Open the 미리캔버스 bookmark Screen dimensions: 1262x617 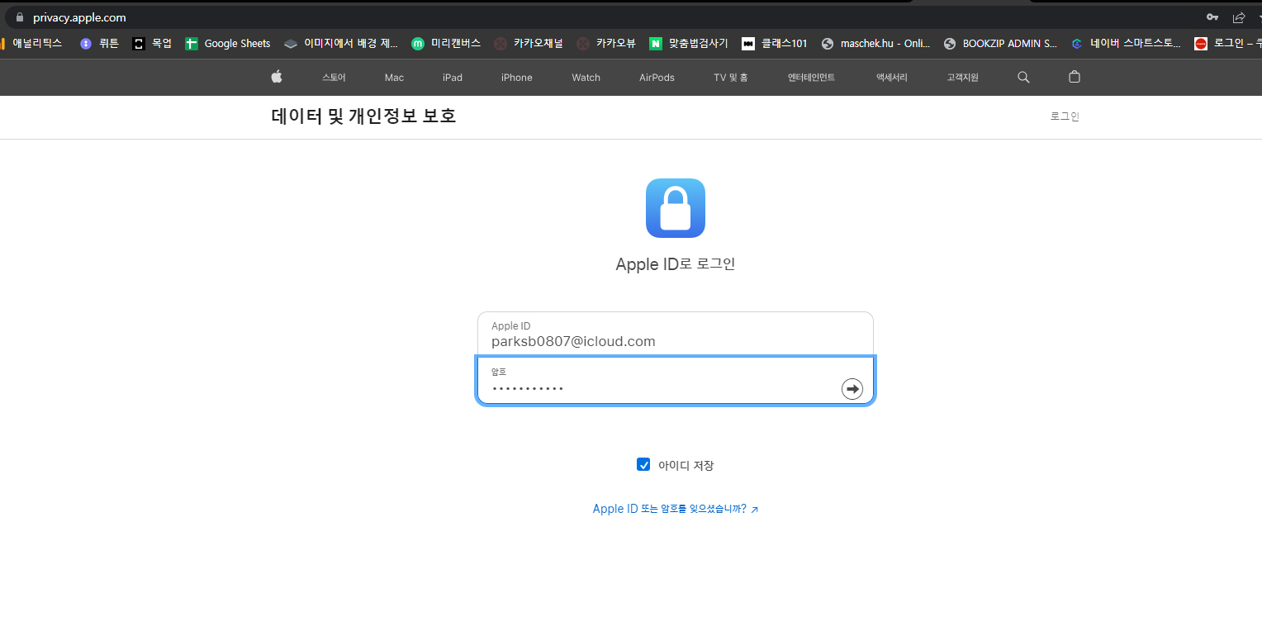click(446, 44)
